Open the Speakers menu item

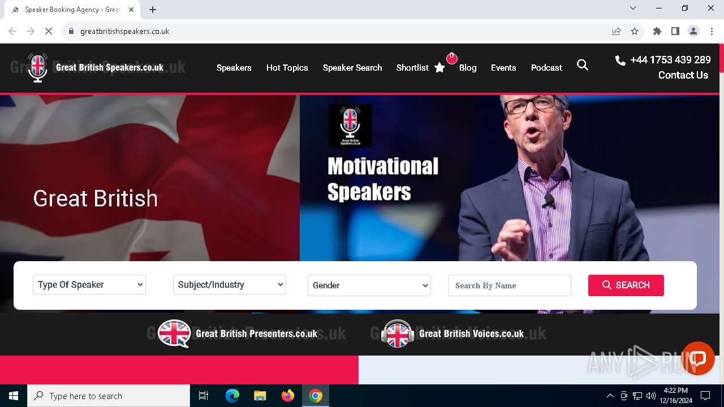click(x=234, y=68)
